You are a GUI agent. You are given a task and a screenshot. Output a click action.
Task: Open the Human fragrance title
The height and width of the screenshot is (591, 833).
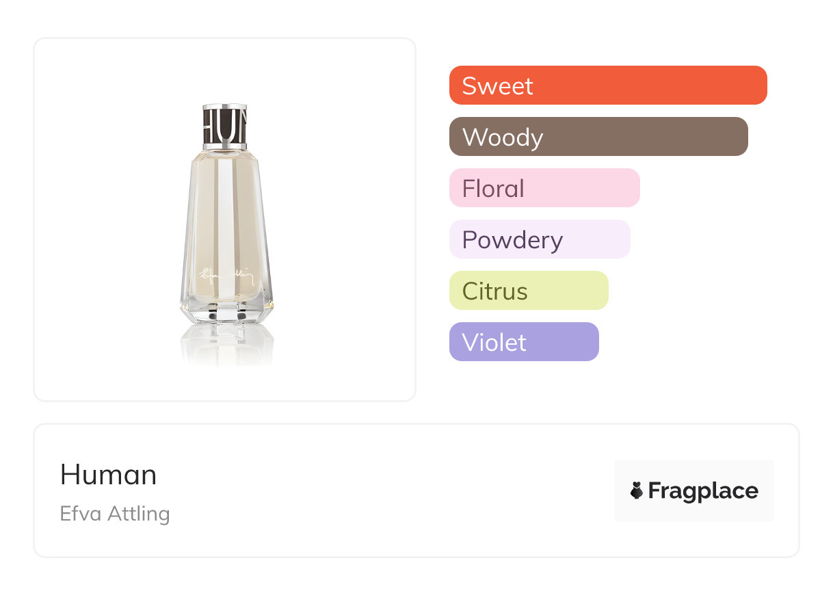point(108,475)
